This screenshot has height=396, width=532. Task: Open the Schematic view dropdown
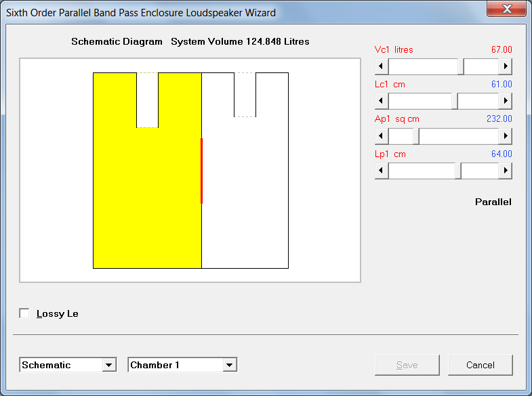click(x=109, y=365)
